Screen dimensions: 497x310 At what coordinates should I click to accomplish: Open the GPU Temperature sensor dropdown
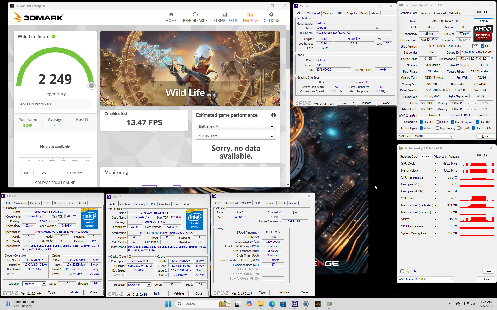(436, 177)
